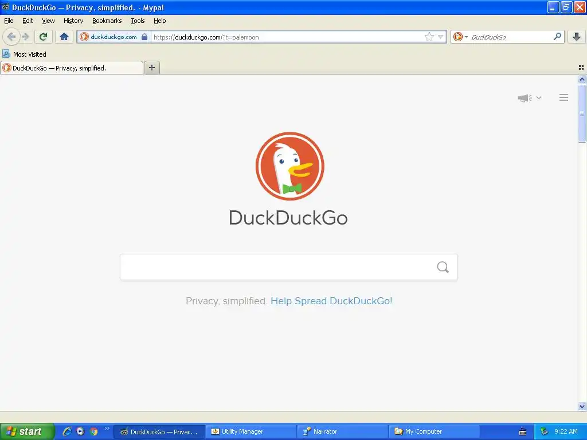
Task: Open the Most Visited bookmarks folder
Action: coord(24,54)
